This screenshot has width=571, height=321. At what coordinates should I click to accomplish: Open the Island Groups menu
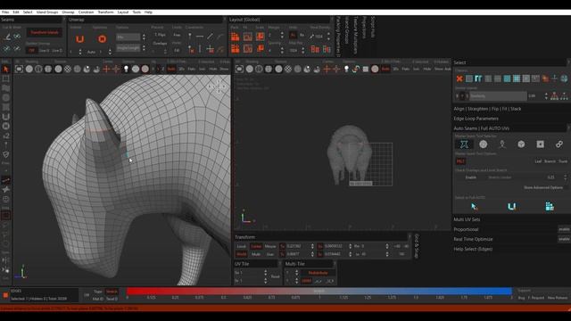pos(47,12)
